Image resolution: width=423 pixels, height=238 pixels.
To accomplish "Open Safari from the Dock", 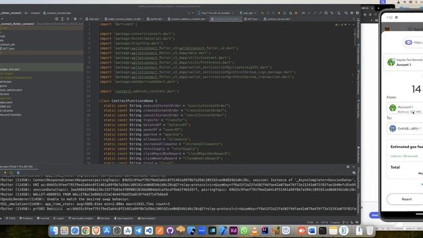I will (75, 231).
